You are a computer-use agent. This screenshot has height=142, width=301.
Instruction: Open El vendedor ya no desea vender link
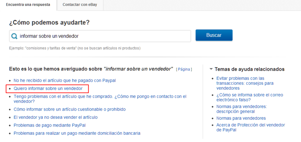tap(56, 117)
